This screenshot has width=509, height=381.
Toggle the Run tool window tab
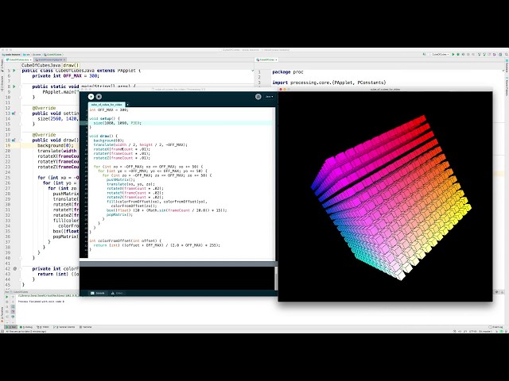point(11,327)
